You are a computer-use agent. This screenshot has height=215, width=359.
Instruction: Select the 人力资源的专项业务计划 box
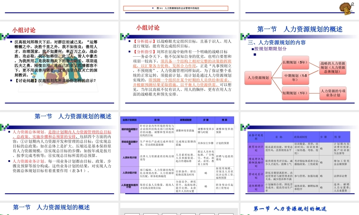[334, 94]
